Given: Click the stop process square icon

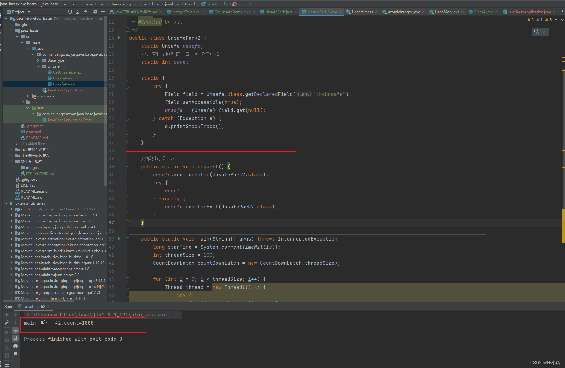Looking at the screenshot, I should click(x=7, y=332).
